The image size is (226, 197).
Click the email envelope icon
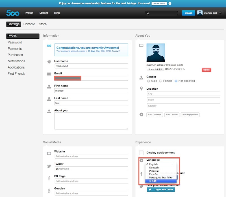click(x=49, y=74)
